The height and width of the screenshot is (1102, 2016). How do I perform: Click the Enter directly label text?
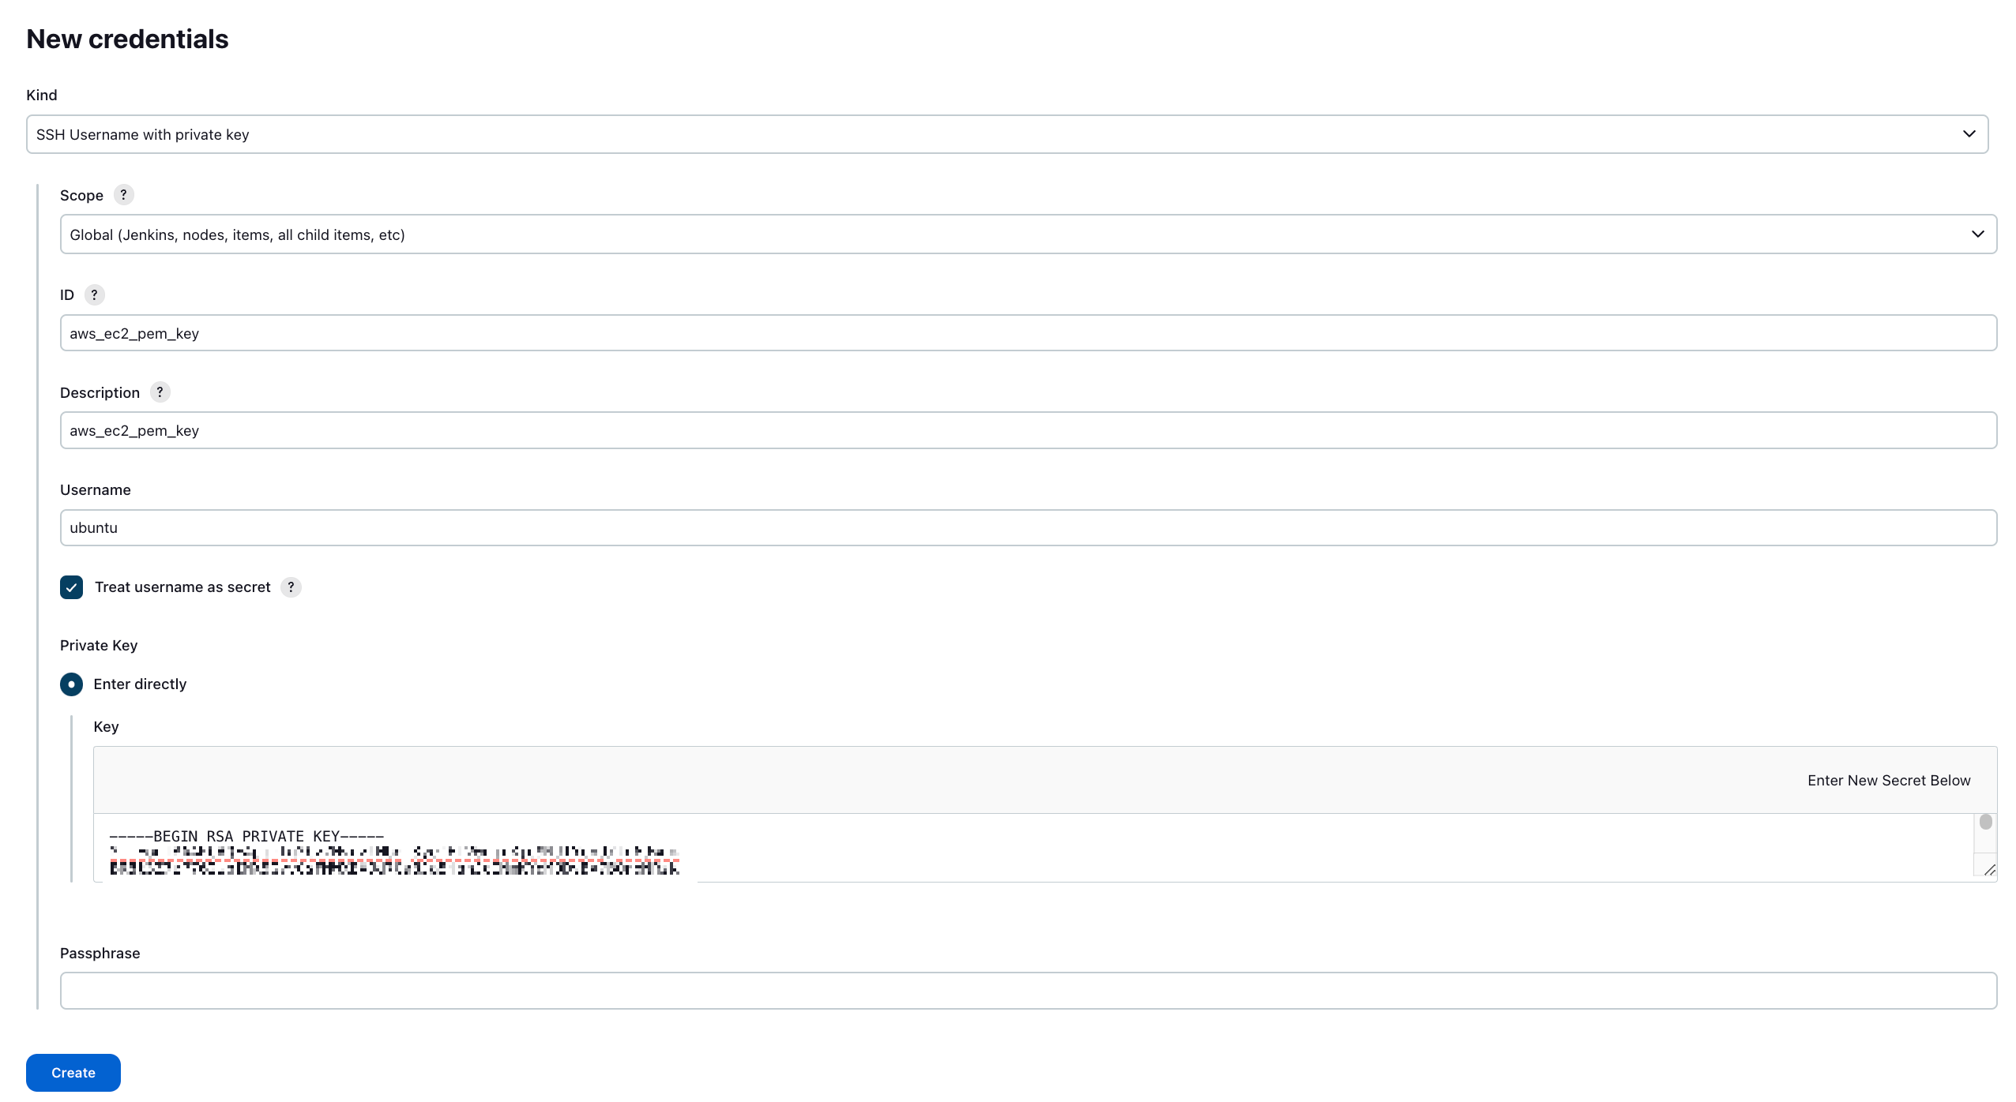(140, 684)
